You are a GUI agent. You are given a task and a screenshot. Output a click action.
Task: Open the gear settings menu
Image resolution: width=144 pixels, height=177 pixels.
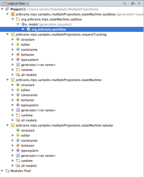tap(133, 3)
